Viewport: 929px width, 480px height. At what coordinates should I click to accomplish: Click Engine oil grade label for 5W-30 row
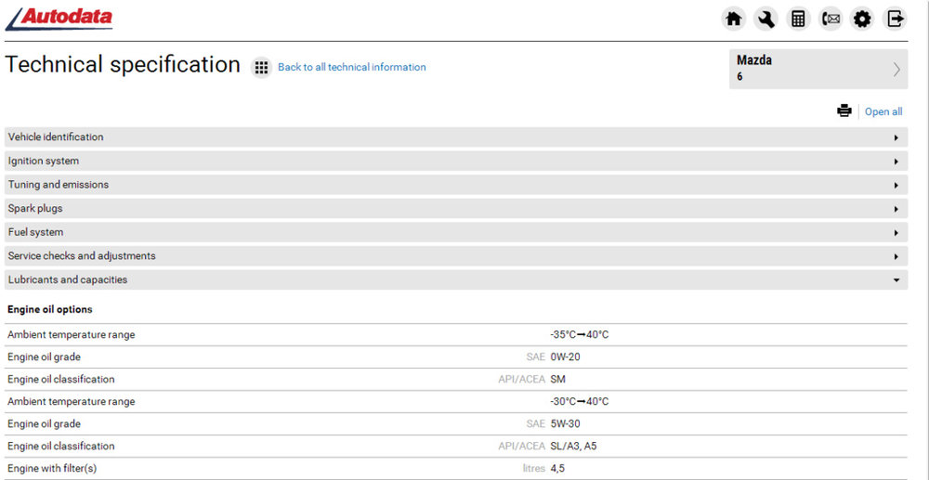44,423
